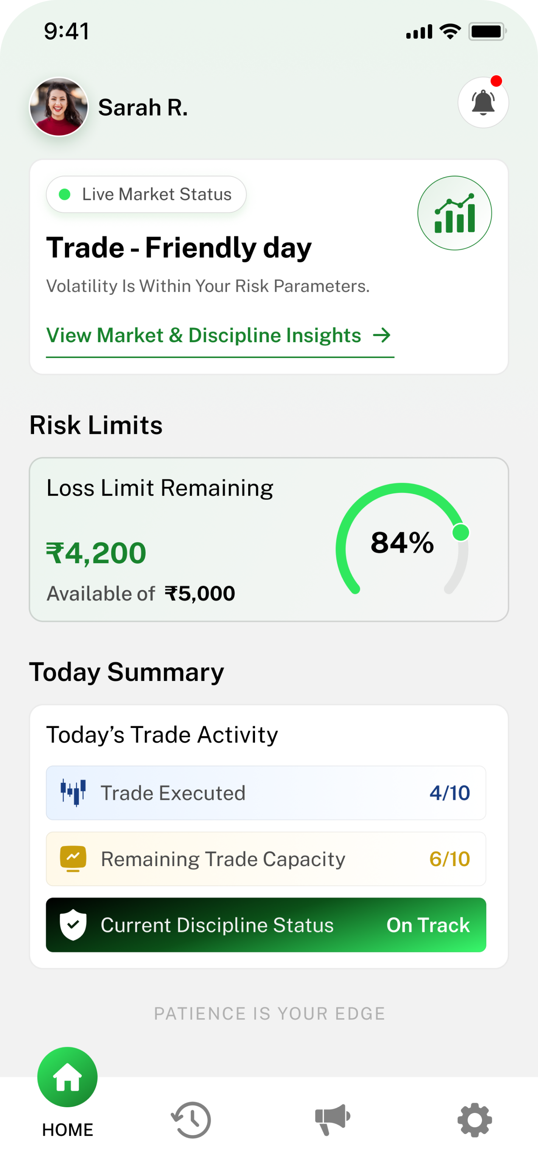Click the green gauge knob dot
This screenshot has width=538, height=1164.
click(461, 532)
